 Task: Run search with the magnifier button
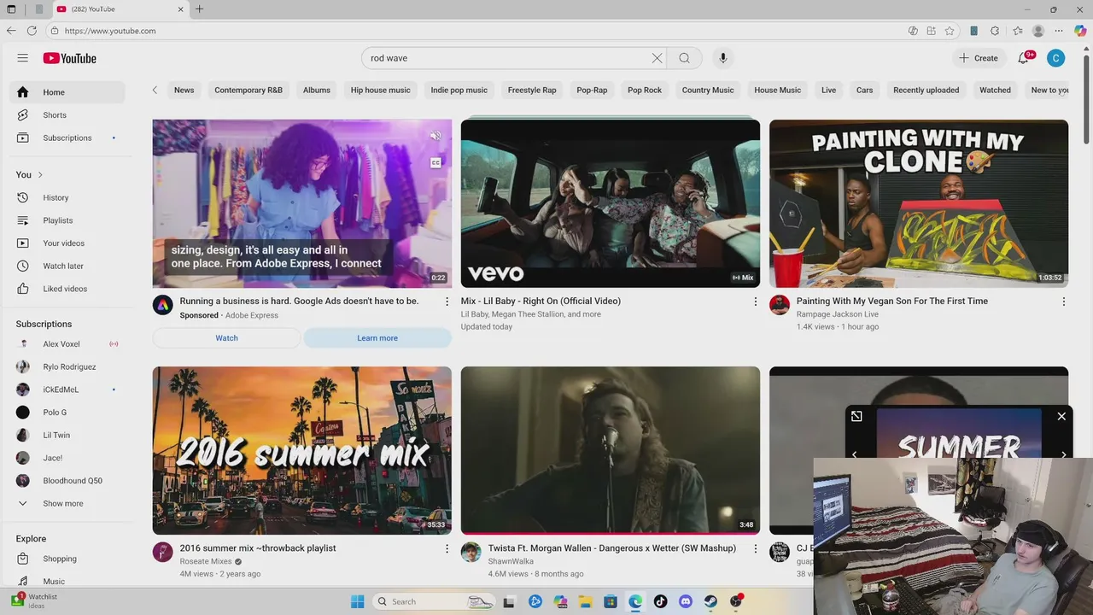coord(684,58)
